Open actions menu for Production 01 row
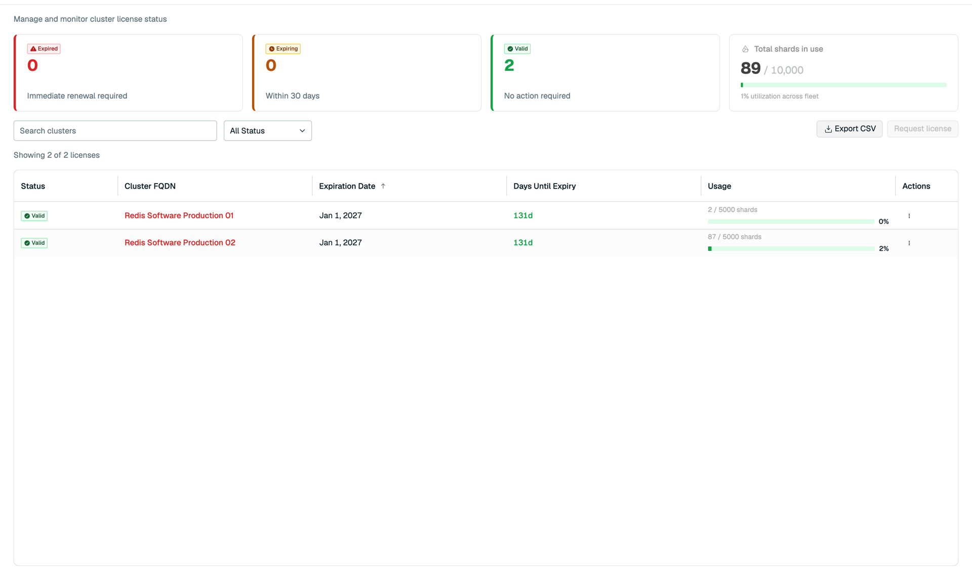This screenshot has height=575, width=972. click(x=909, y=216)
